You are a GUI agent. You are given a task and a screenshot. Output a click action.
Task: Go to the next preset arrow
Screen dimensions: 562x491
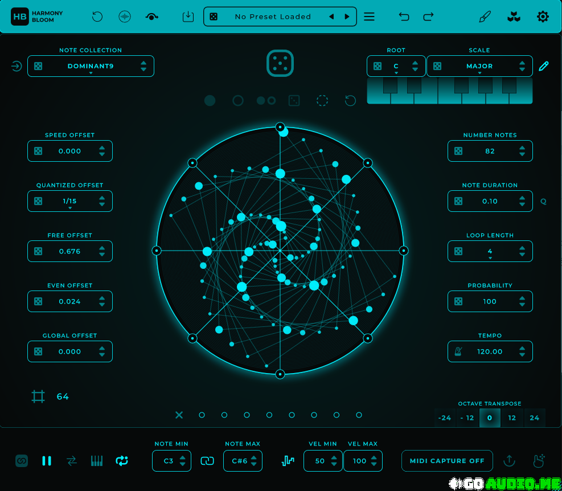click(x=347, y=17)
